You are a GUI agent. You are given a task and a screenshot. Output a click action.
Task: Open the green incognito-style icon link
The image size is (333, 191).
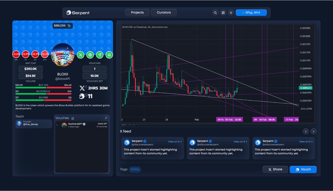(x=109, y=55)
